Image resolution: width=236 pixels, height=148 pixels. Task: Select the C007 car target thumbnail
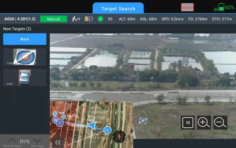(x=25, y=77)
